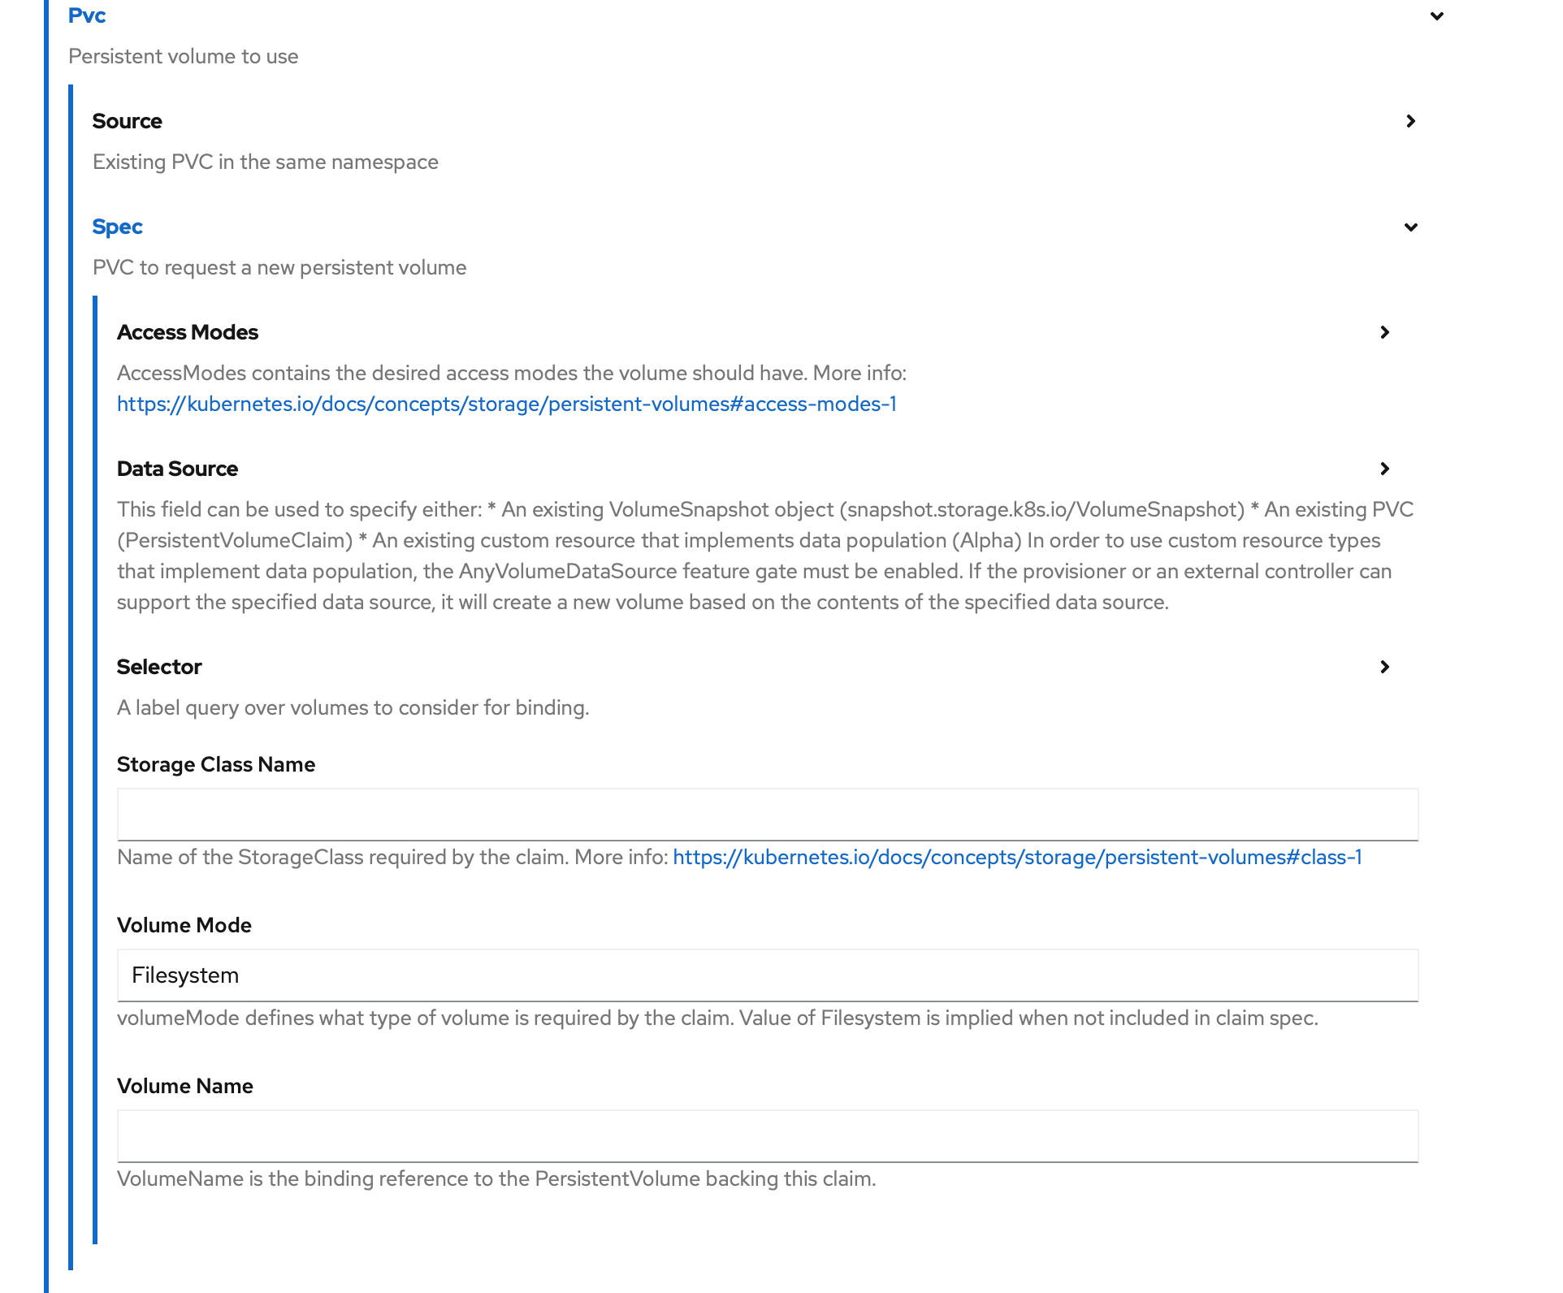Click the Volume Mode label
1563x1293 pixels.
pos(184,925)
